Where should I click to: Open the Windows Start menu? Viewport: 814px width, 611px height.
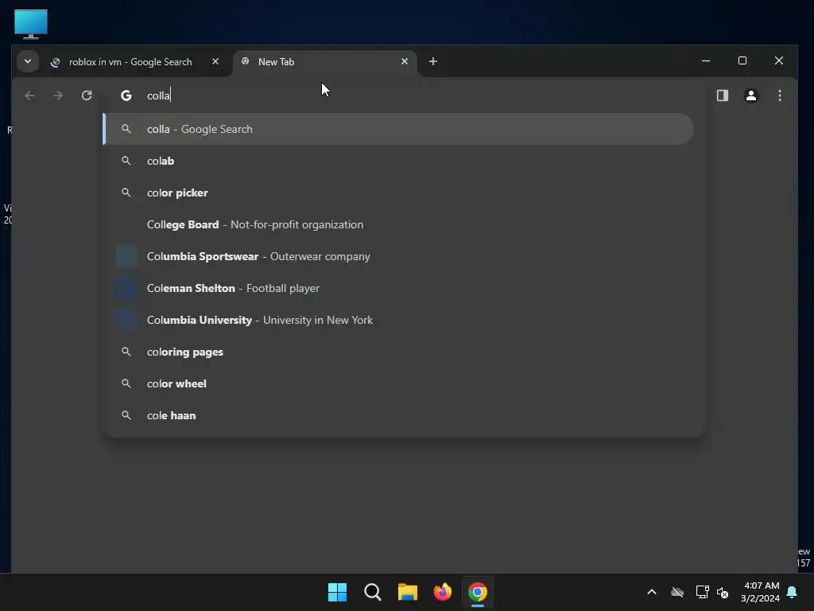[x=337, y=592]
